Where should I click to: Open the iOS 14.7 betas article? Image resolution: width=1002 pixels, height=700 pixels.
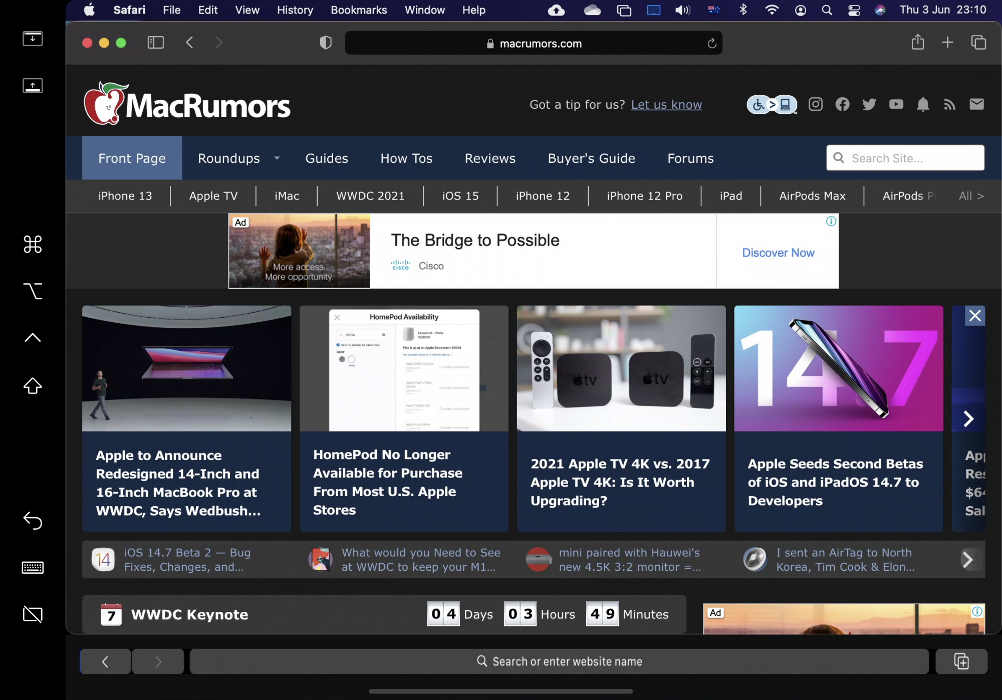[839, 418]
